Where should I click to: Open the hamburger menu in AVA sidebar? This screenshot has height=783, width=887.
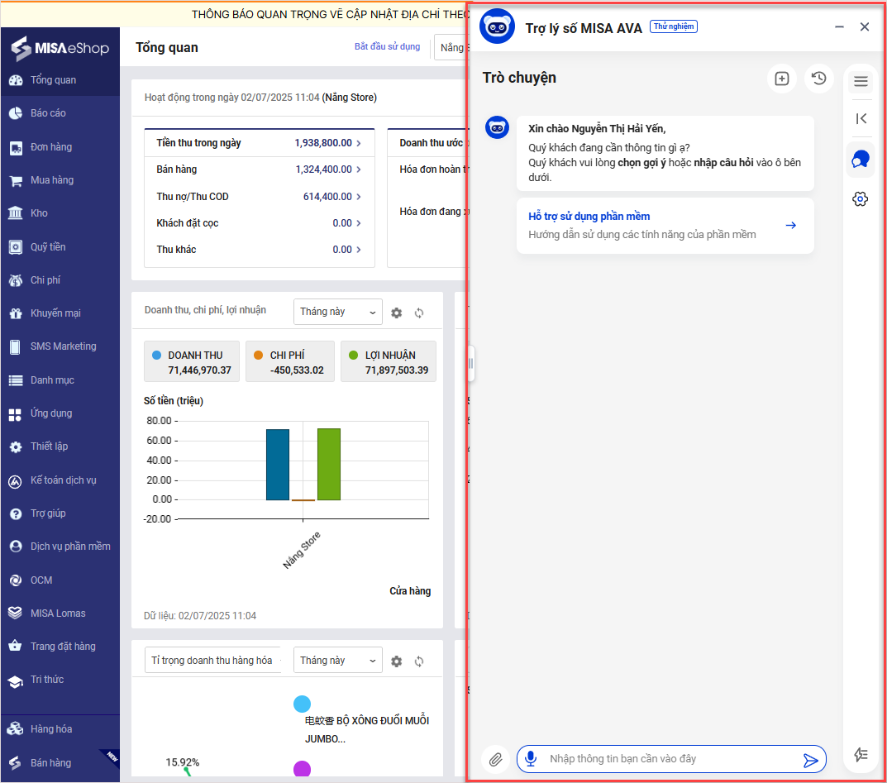coord(861,81)
